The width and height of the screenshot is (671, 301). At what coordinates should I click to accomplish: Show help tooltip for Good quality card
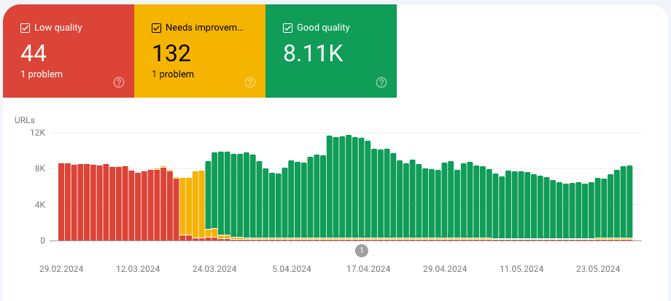coord(381,82)
